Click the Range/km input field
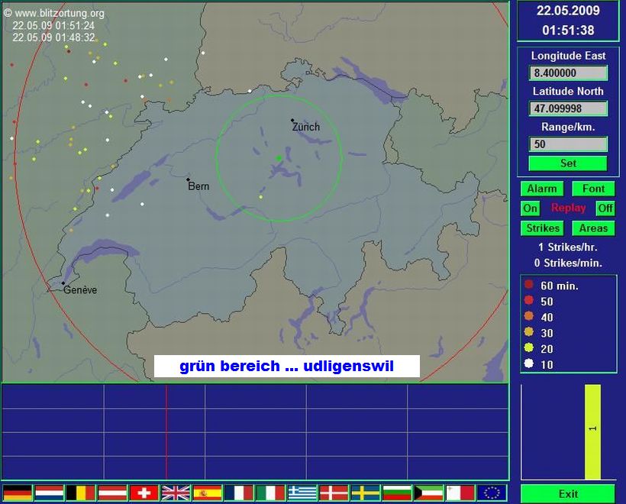Viewport: 626px width, 504px height. click(568, 144)
